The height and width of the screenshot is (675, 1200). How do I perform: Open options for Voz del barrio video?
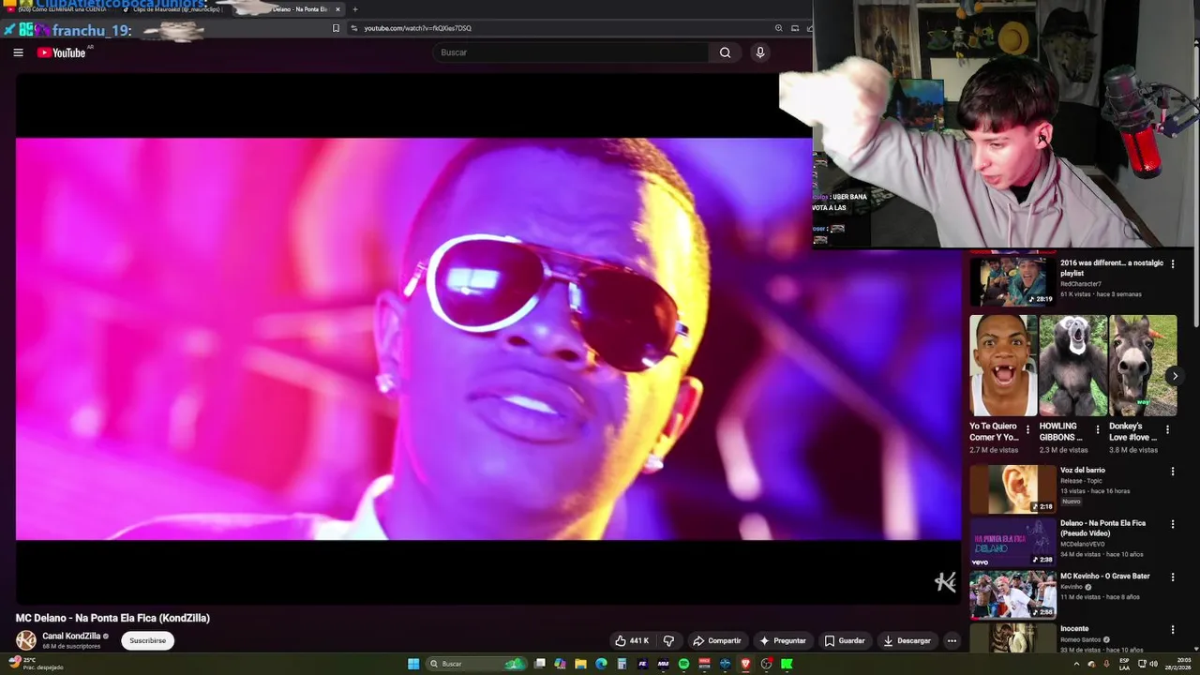[1172, 472]
